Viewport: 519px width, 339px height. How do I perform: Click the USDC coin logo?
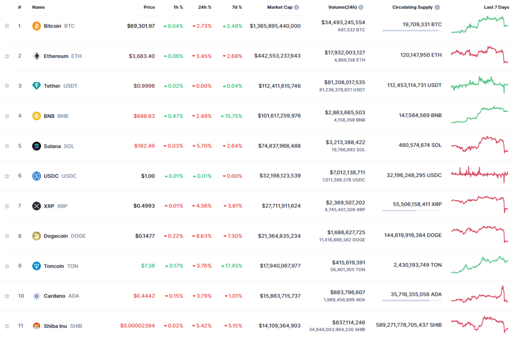[36, 176]
